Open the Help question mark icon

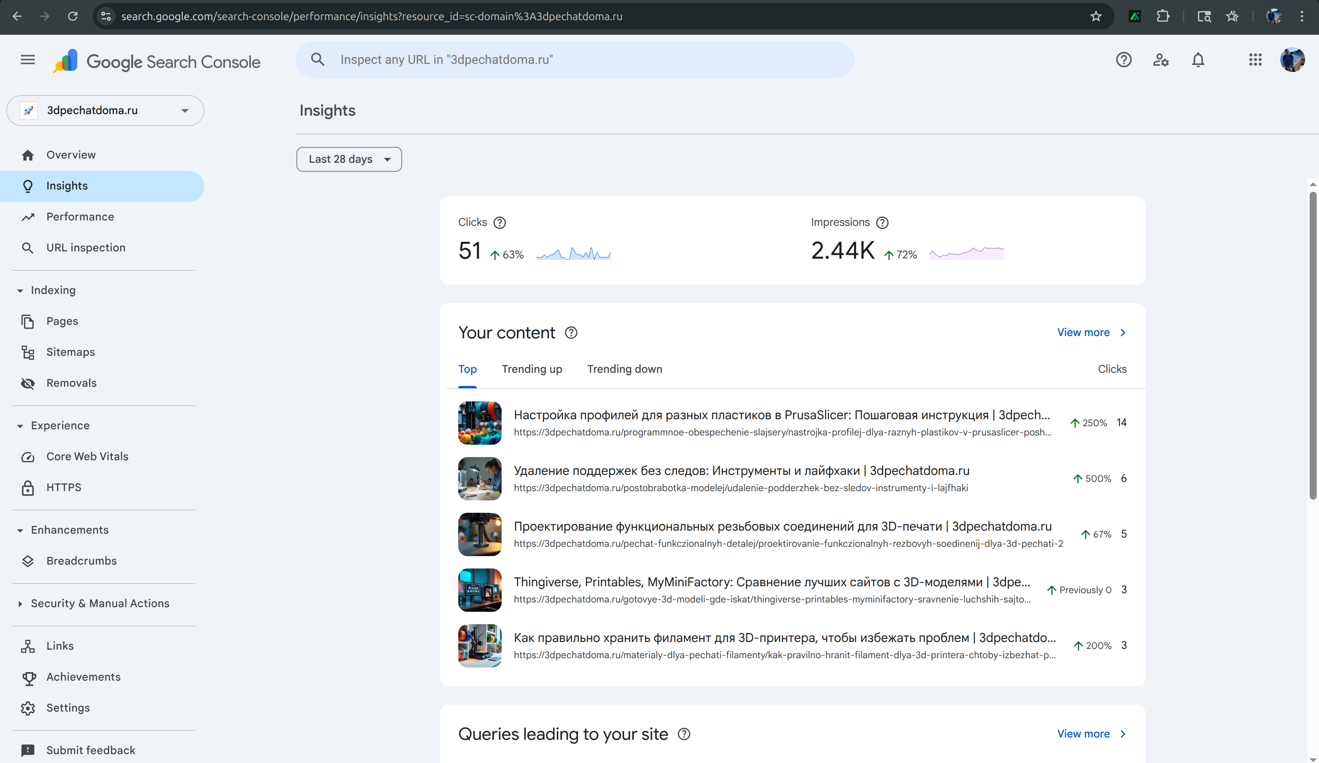tap(1123, 60)
